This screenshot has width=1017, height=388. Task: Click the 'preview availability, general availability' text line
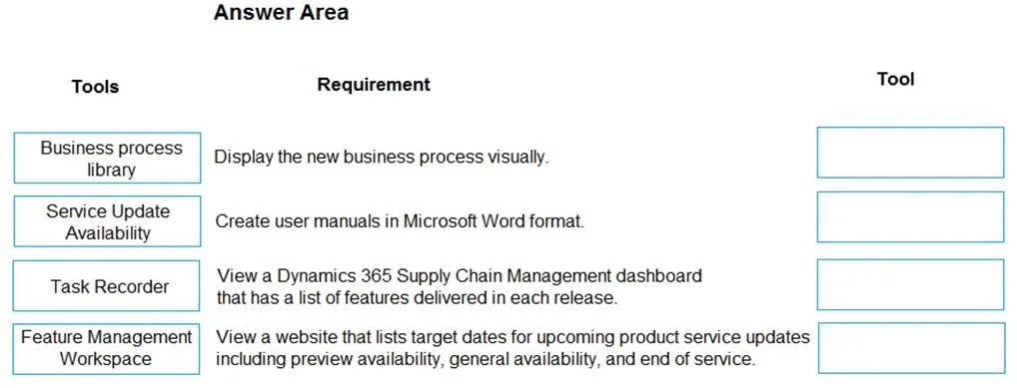pyautogui.click(x=486, y=359)
